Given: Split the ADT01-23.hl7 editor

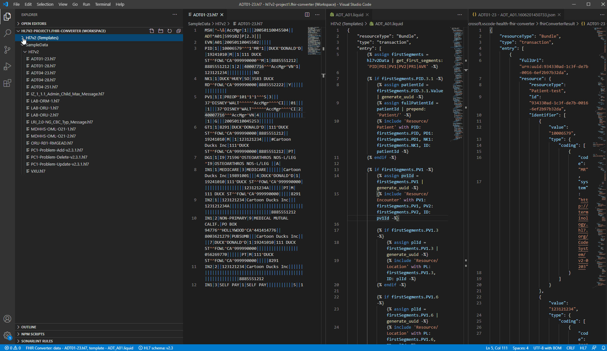Looking at the screenshot, I should (307, 15).
